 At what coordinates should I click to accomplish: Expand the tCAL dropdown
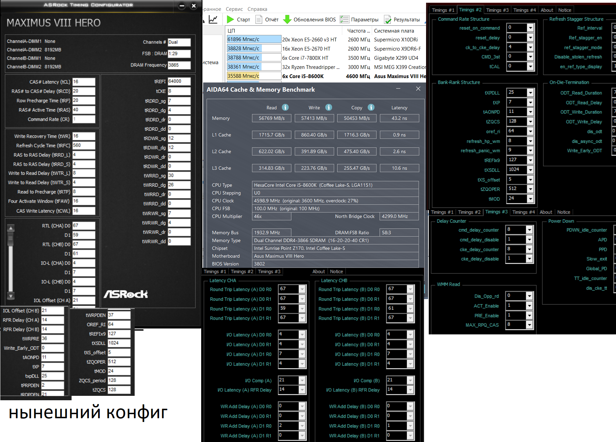pyautogui.click(x=530, y=67)
